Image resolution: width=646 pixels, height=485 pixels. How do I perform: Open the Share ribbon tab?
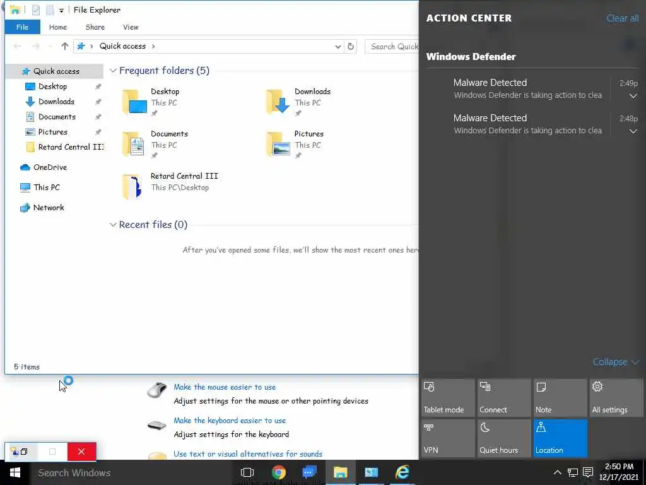pyautogui.click(x=95, y=27)
